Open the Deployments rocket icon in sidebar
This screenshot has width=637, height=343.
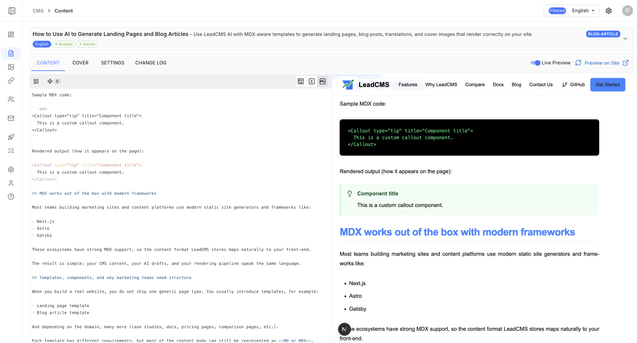(x=11, y=136)
